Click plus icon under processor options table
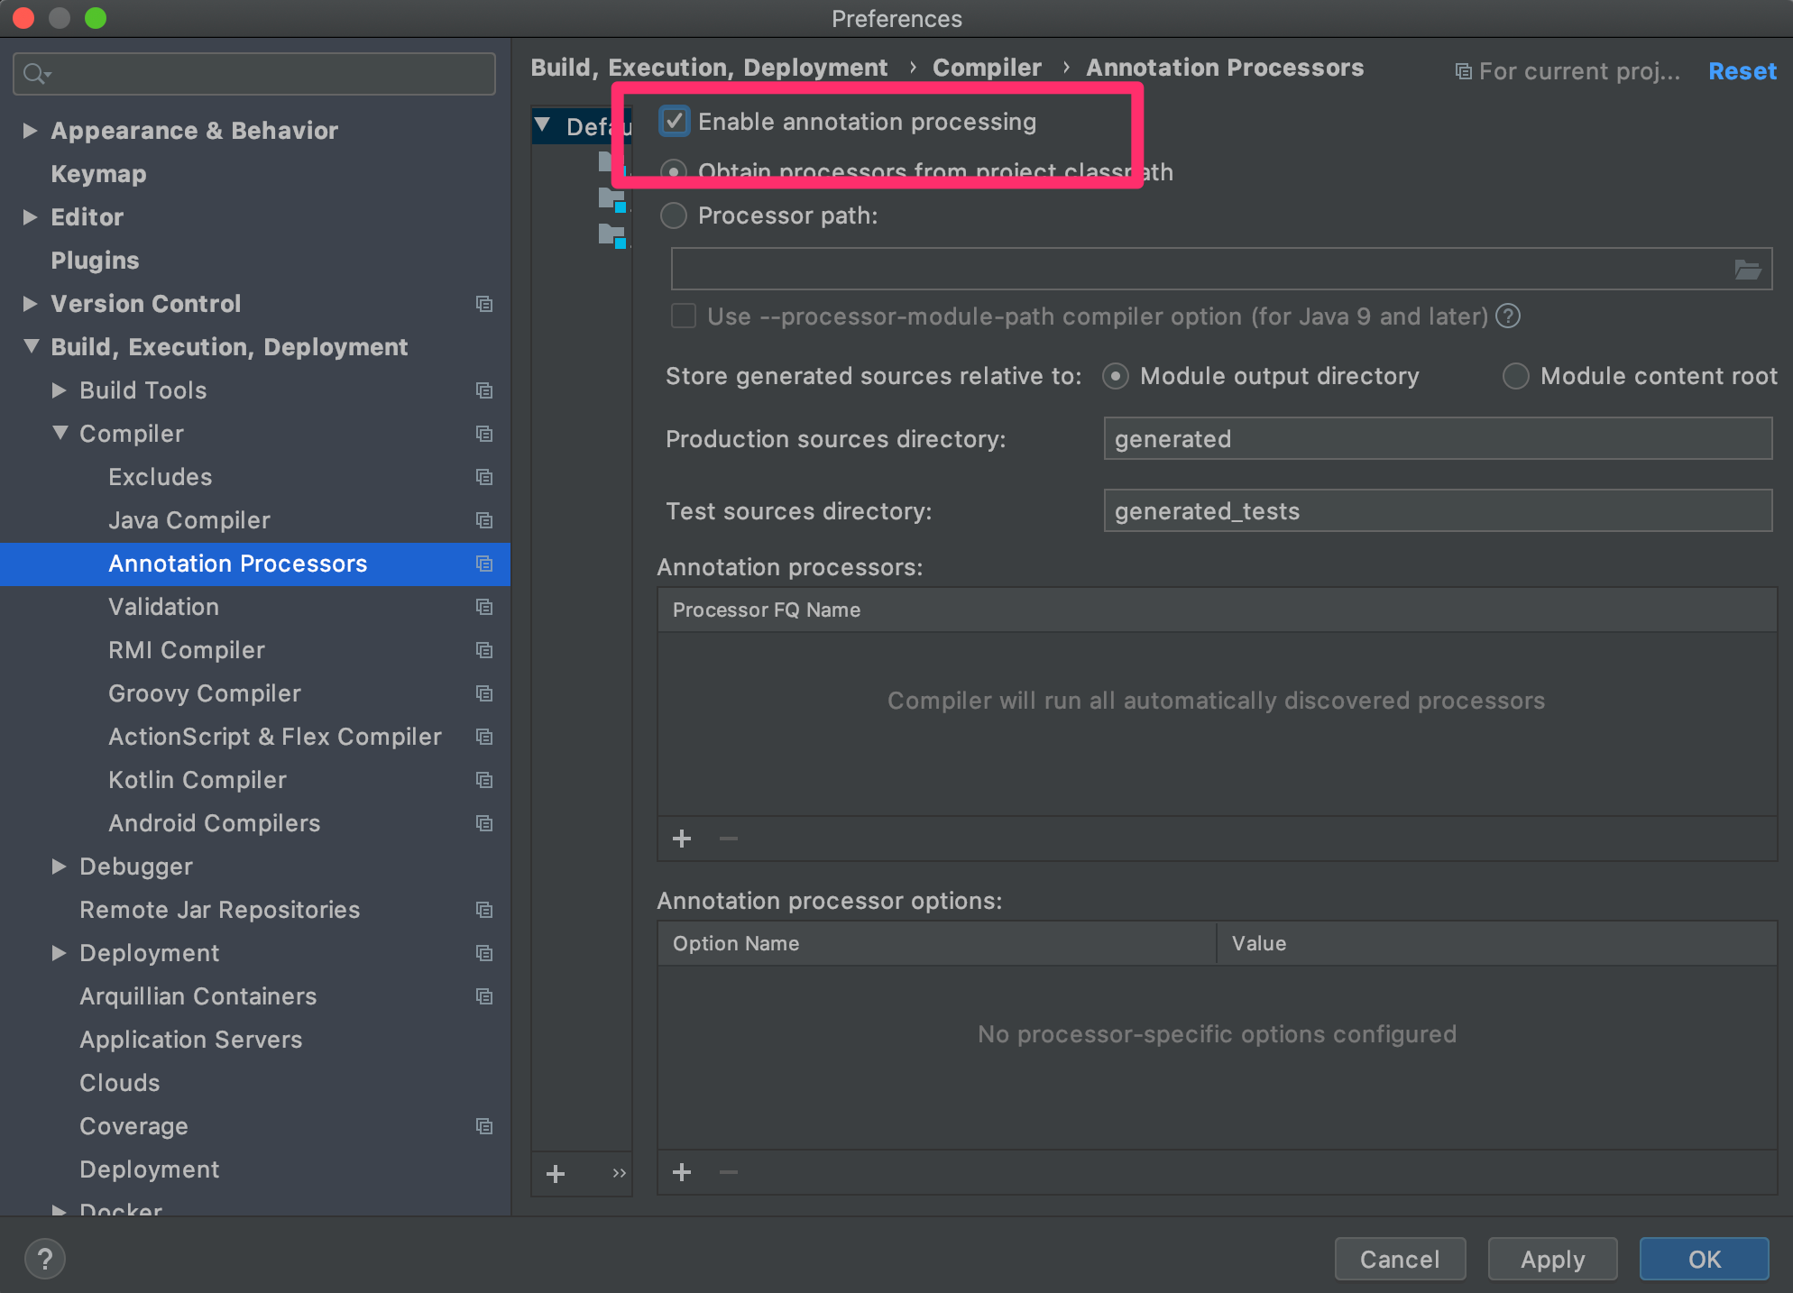The width and height of the screenshot is (1793, 1293). 682,1172
